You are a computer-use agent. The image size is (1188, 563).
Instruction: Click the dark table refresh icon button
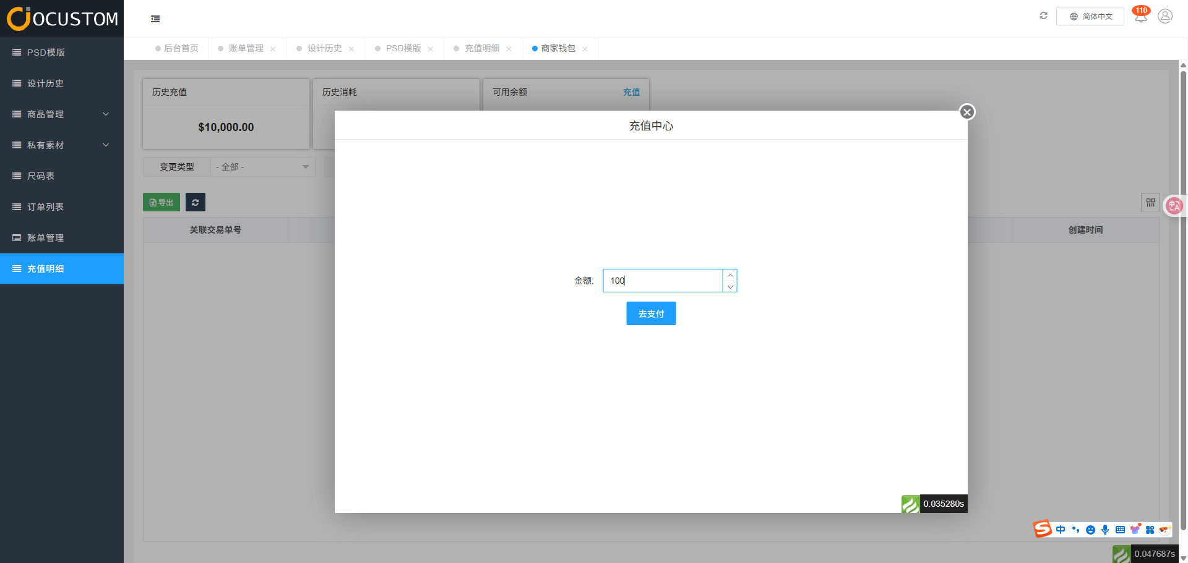click(x=196, y=202)
